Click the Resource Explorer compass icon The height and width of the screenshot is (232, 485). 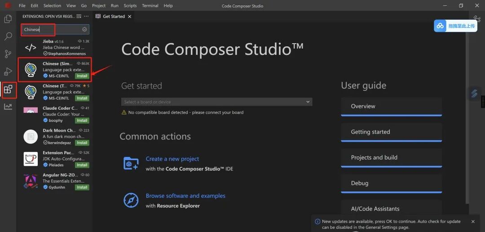tap(131, 200)
